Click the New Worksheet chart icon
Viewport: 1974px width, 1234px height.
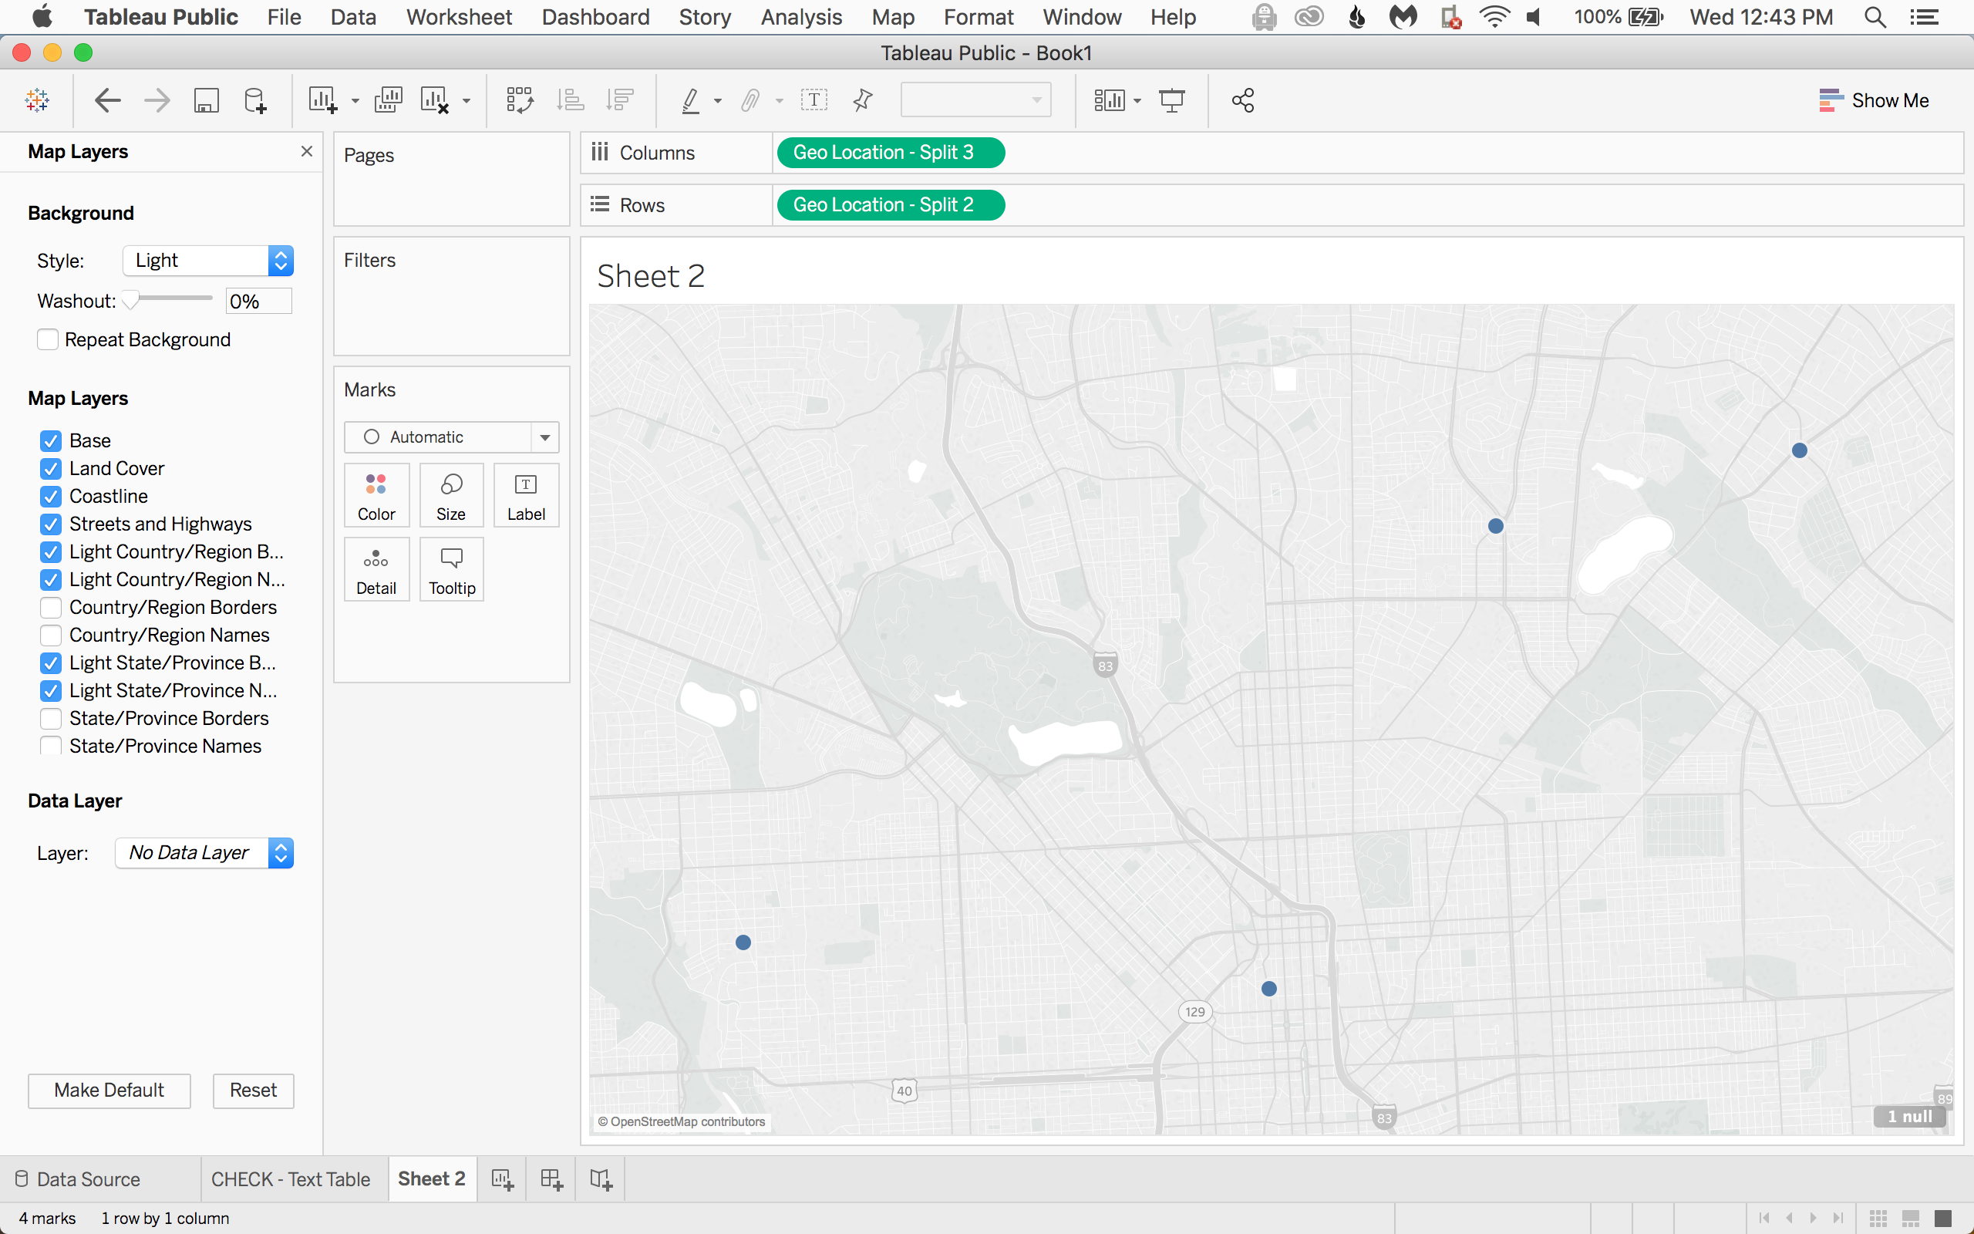pyautogui.click(x=323, y=100)
